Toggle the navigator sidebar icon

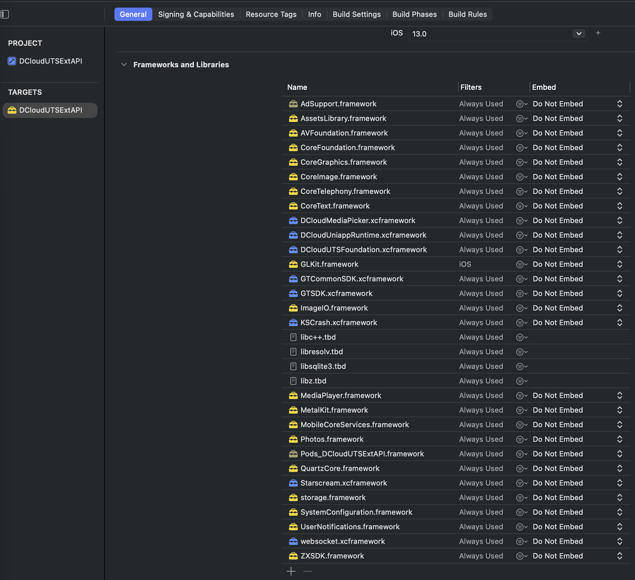click(x=5, y=14)
